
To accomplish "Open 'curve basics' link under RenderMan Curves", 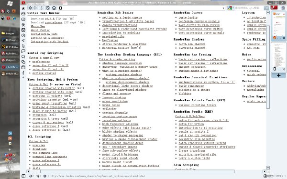I will pos(188,18).
